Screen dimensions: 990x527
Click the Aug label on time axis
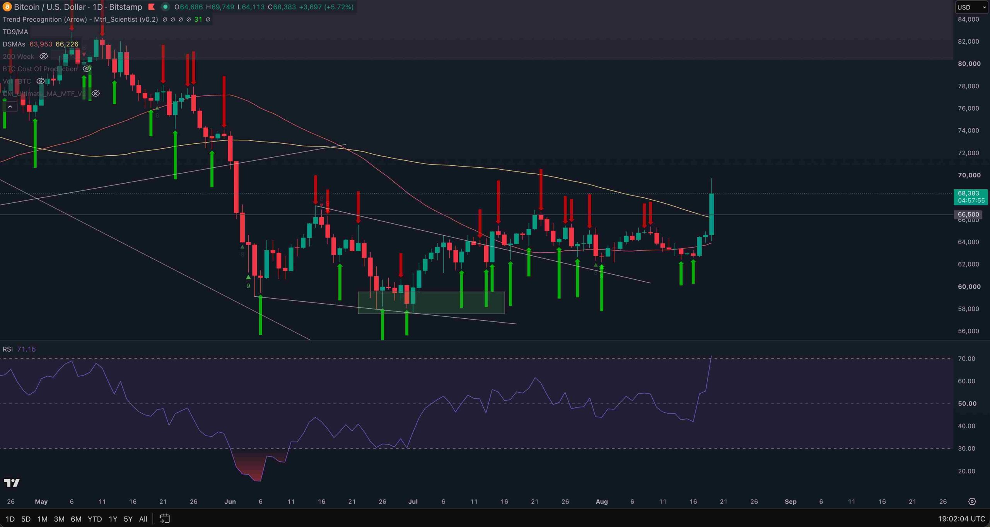[x=602, y=501]
